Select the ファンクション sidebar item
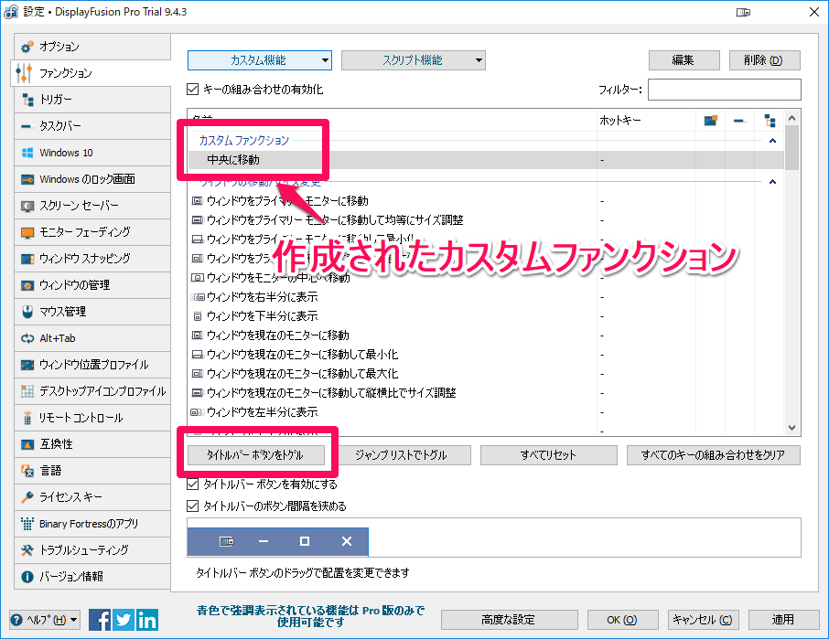Image resolution: width=829 pixels, height=639 pixels. pos(91,73)
